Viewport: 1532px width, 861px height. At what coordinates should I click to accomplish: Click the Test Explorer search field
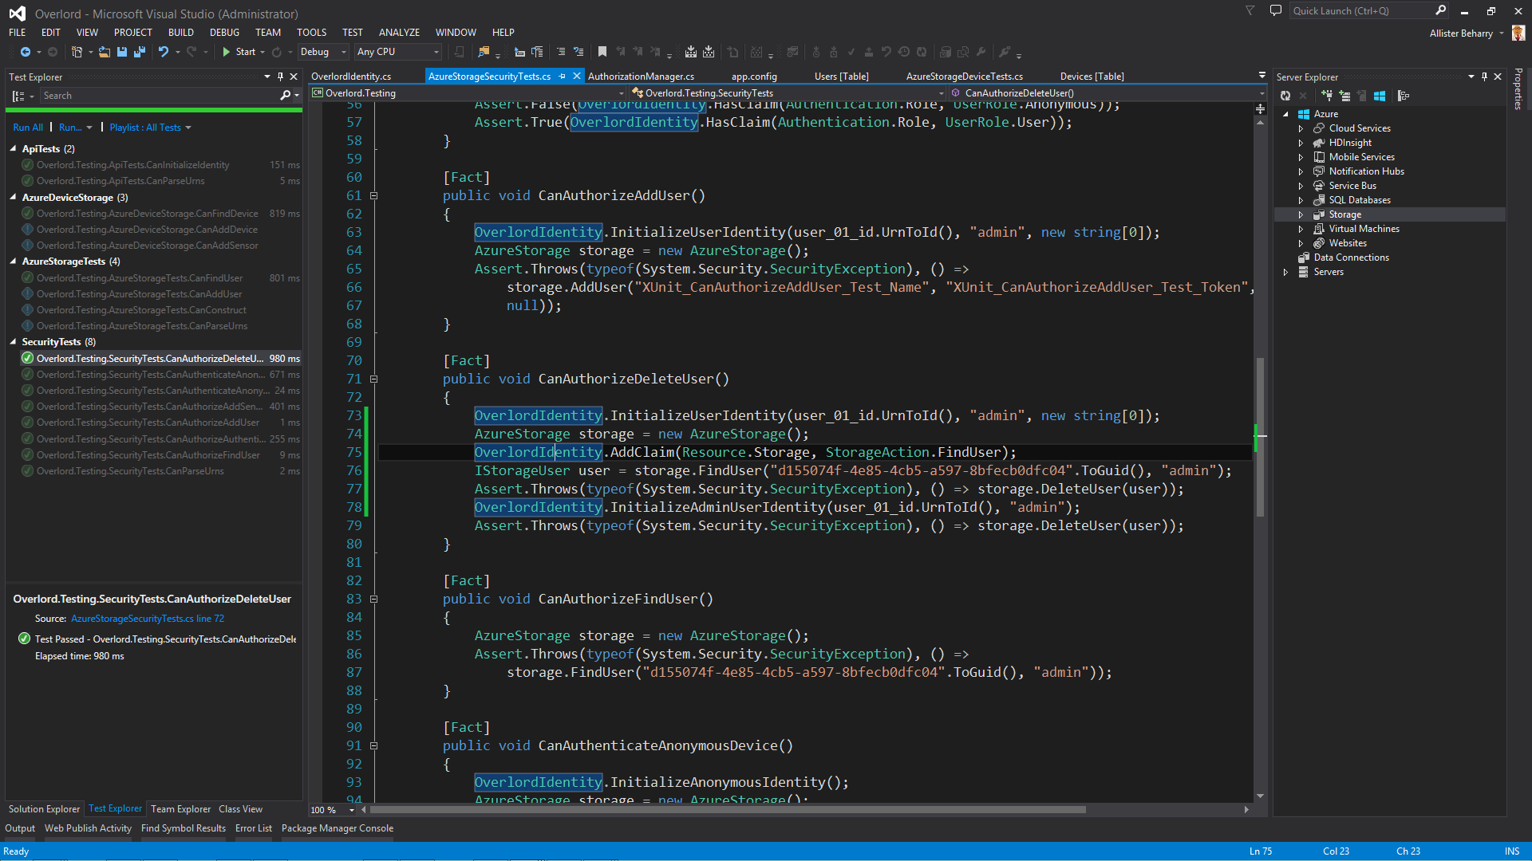coord(158,96)
